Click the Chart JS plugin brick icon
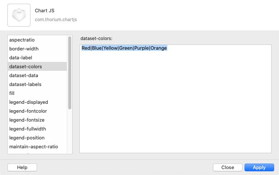This screenshot has height=175, width=279. click(x=19, y=15)
